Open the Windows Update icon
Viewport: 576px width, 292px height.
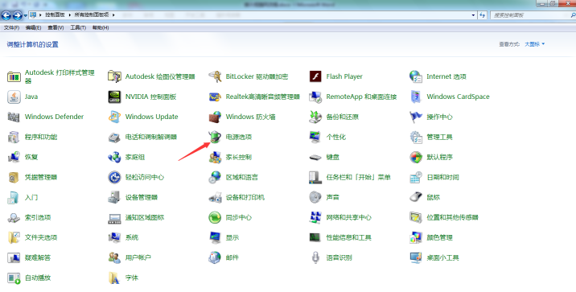pos(114,117)
